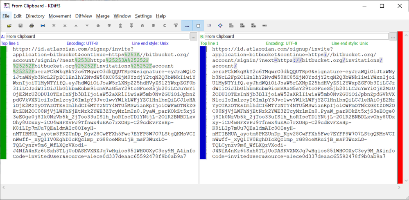Click 'Top line 1' in pane A
Image resolution: width=409 pixels, height=200 pixels.
pyautogui.click(x=10, y=43)
